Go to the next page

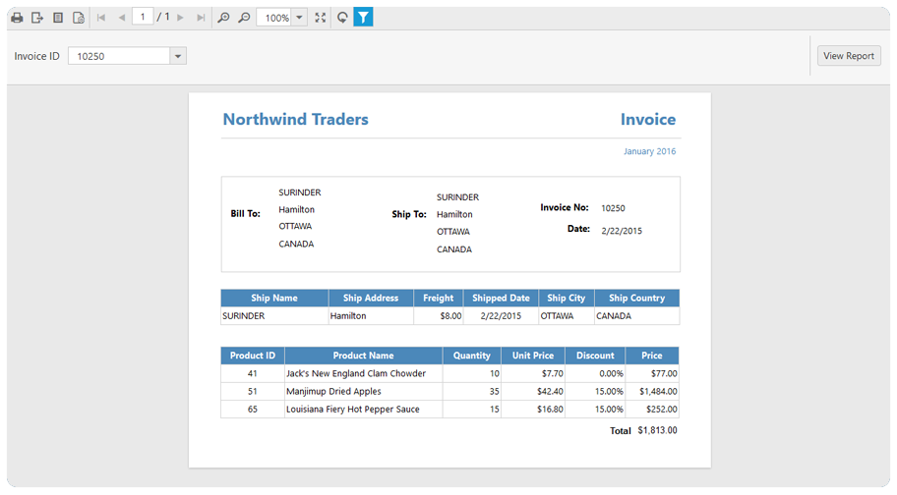point(181,18)
